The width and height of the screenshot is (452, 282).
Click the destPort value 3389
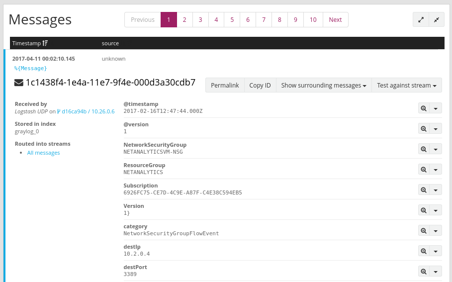coord(130,274)
